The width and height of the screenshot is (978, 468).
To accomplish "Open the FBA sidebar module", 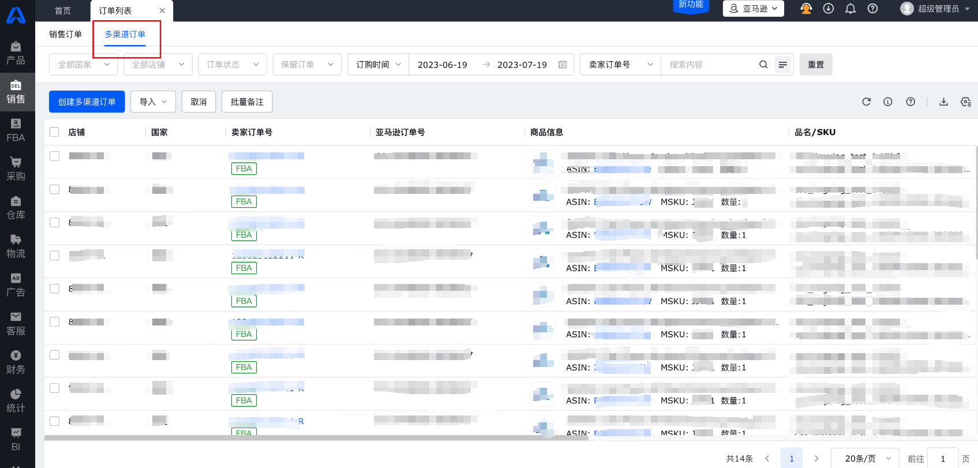I will [x=16, y=130].
